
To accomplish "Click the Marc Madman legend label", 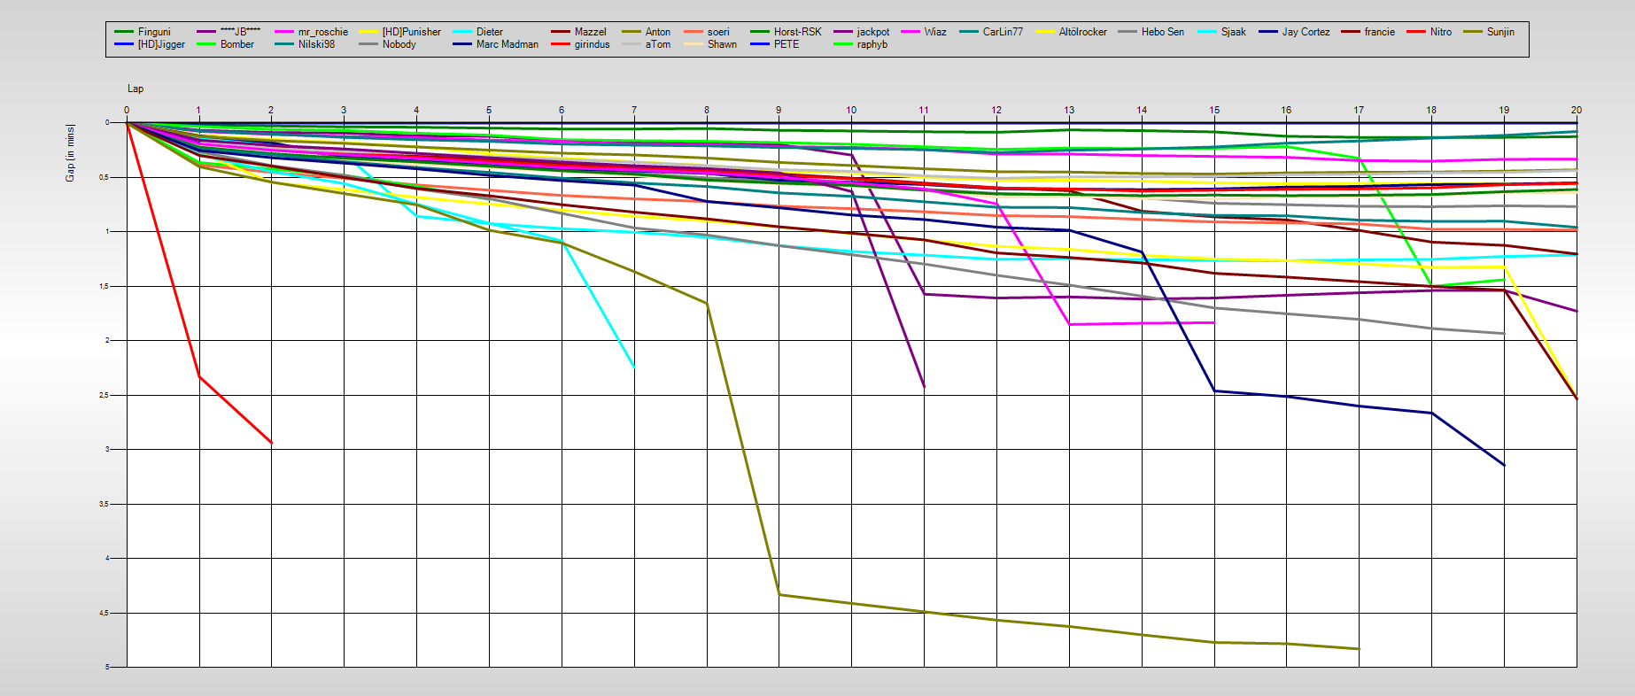I will [507, 44].
